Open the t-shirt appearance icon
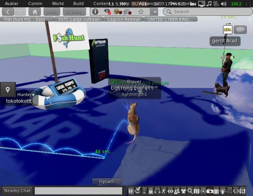 184,191
